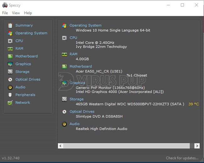The width and height of the screenshot is (204, 163).
Task: Open the File menu
Action: pyautogui.click(x=5, y=13)
